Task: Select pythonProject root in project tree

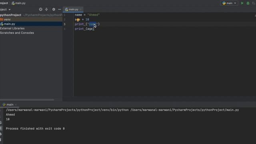Action: pyautogui.click(x=11, y=15)
